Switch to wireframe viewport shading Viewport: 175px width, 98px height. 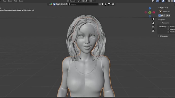[x=172, y=1]
